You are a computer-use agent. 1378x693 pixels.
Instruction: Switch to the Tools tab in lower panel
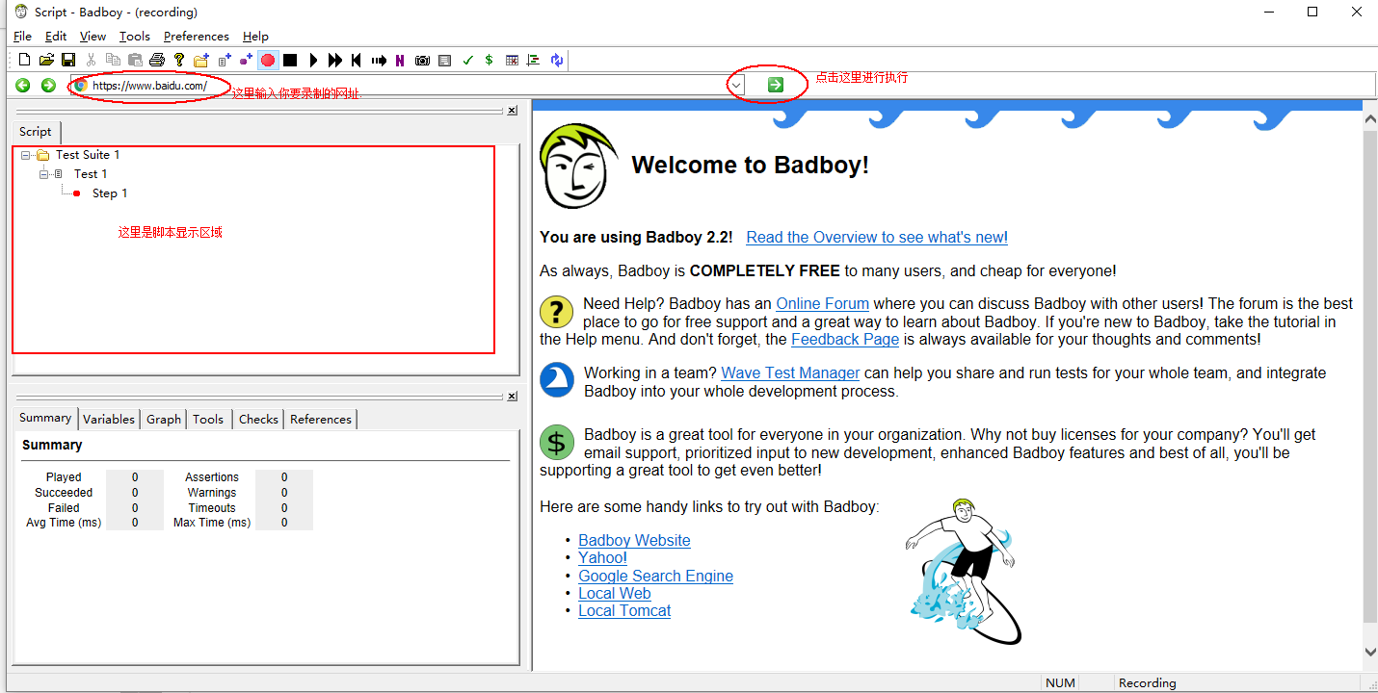point(208,419)
